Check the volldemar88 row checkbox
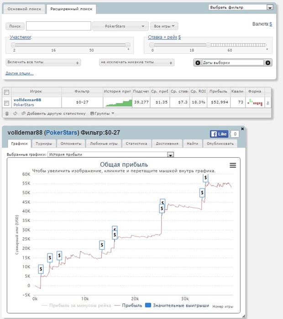 [6, 103]
